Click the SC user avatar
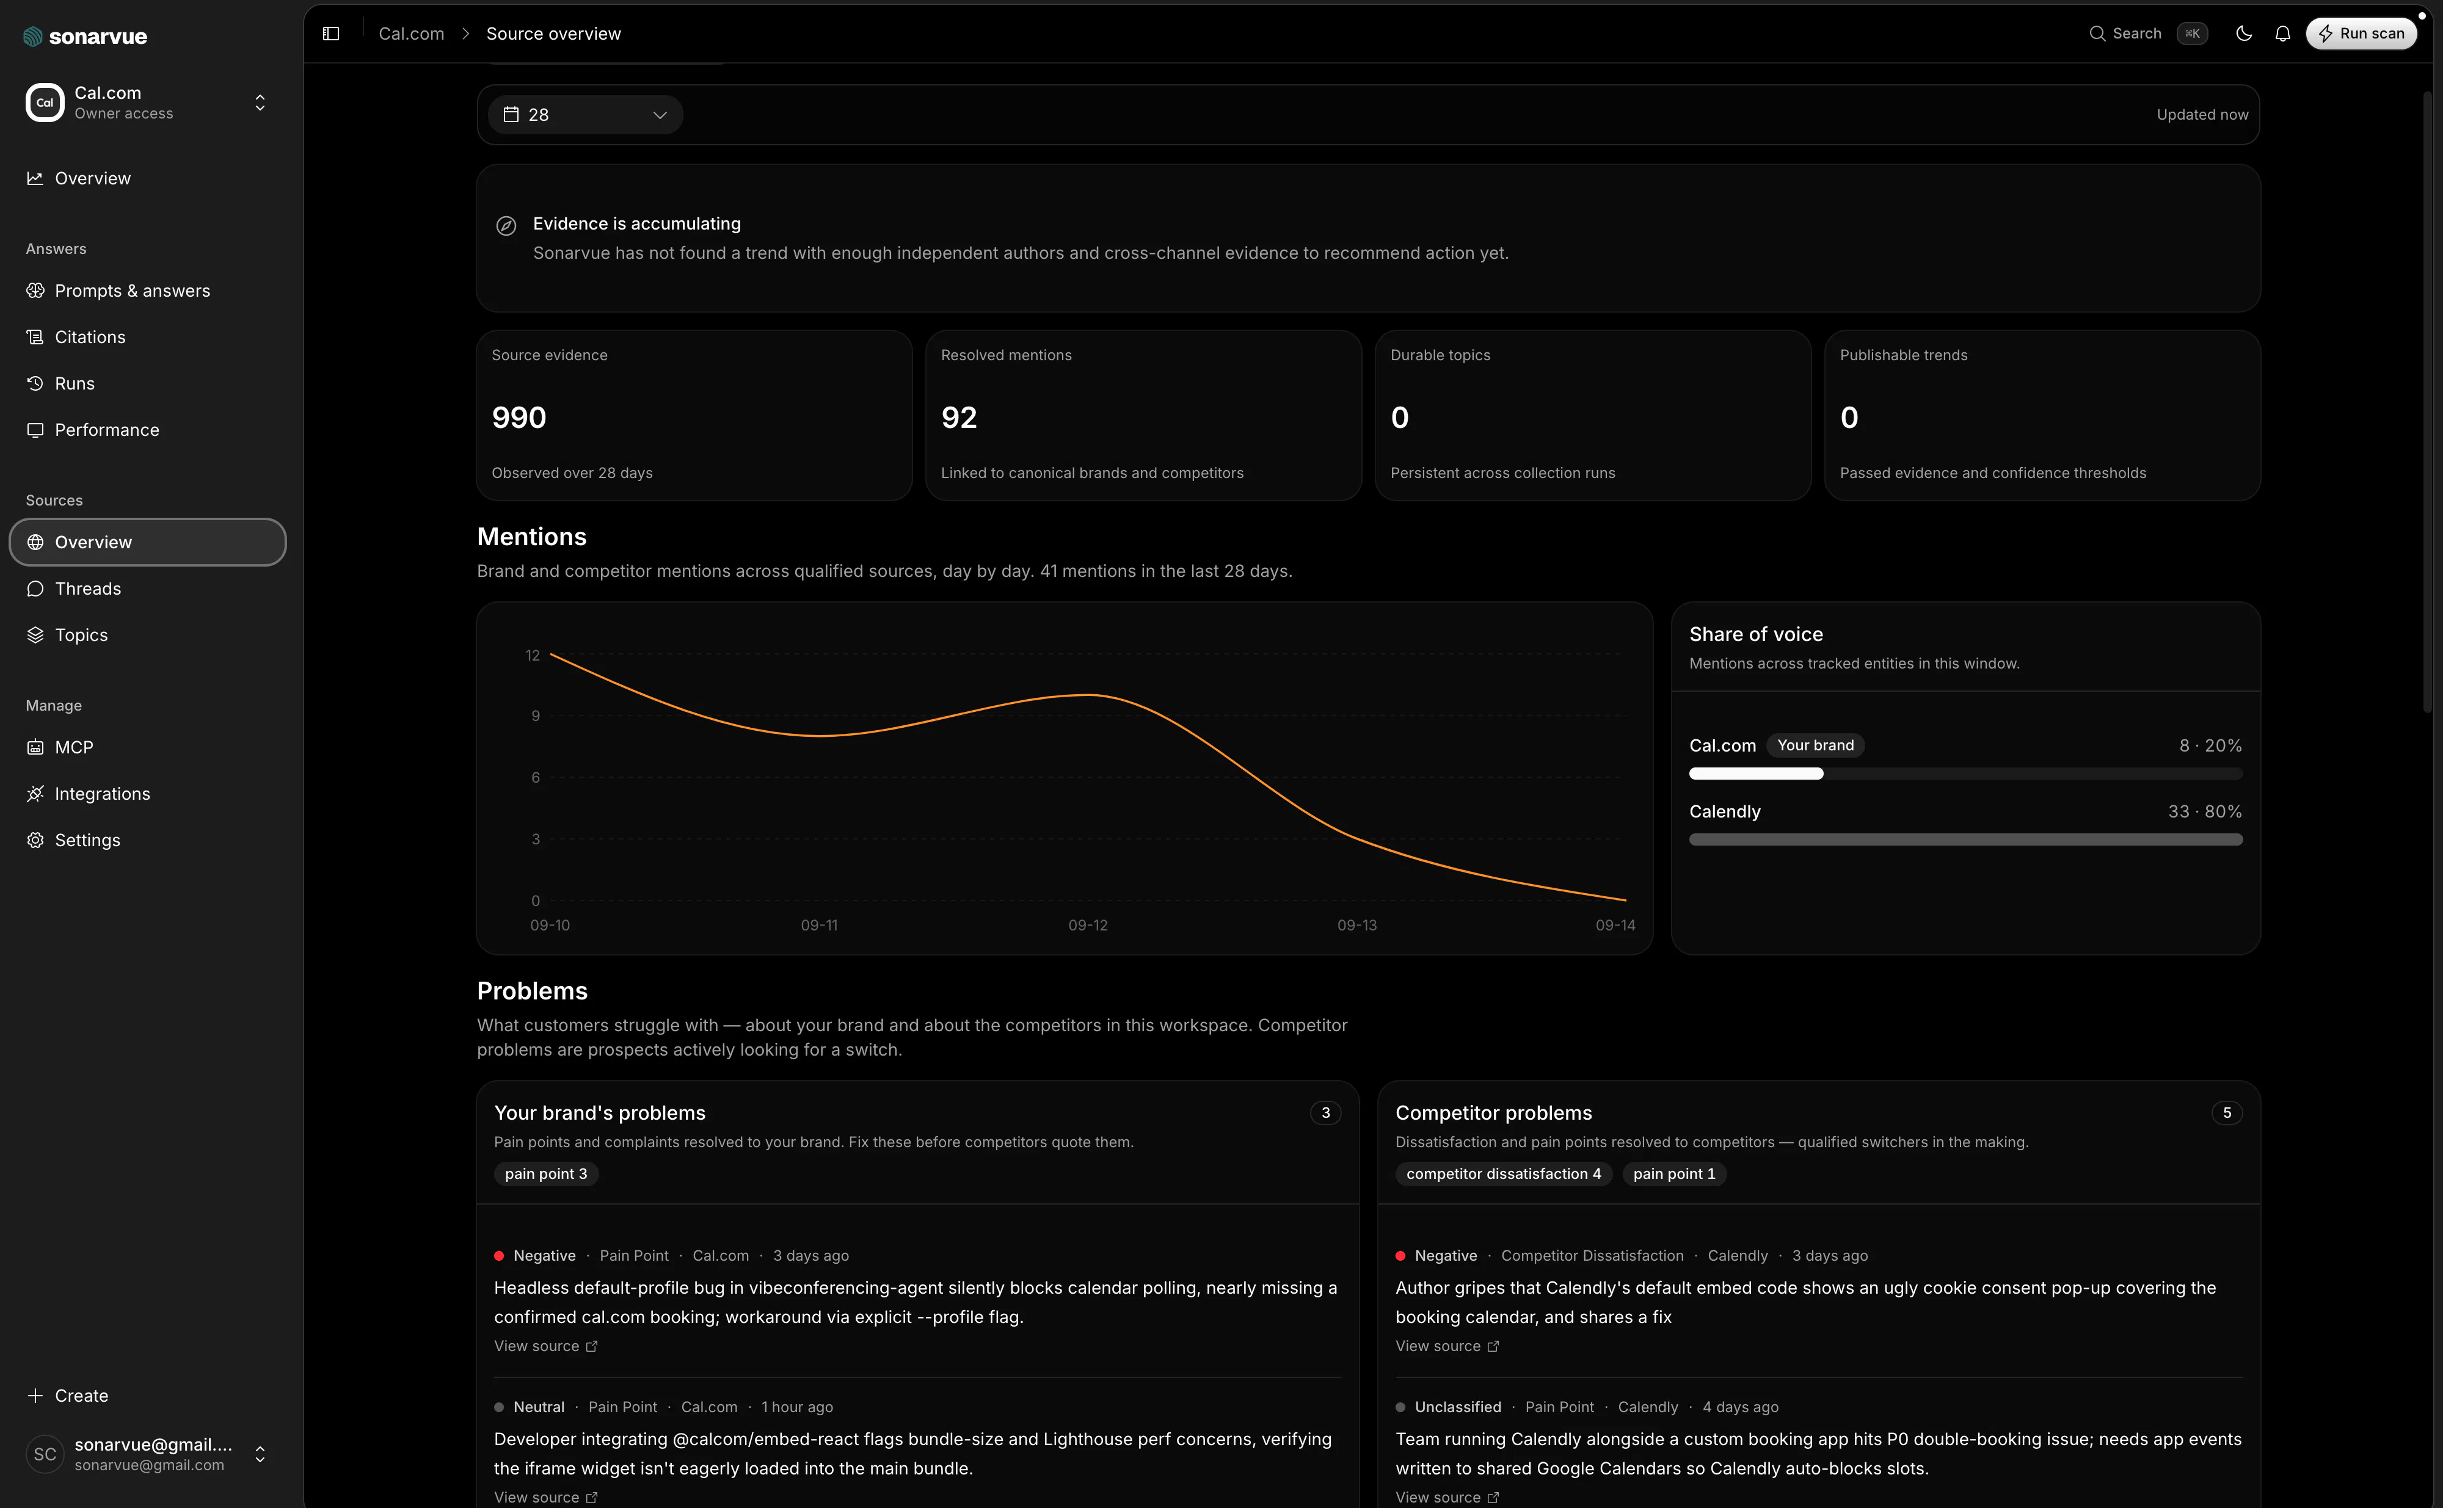The image size is (2443, 1508). tap(45, 1454)
